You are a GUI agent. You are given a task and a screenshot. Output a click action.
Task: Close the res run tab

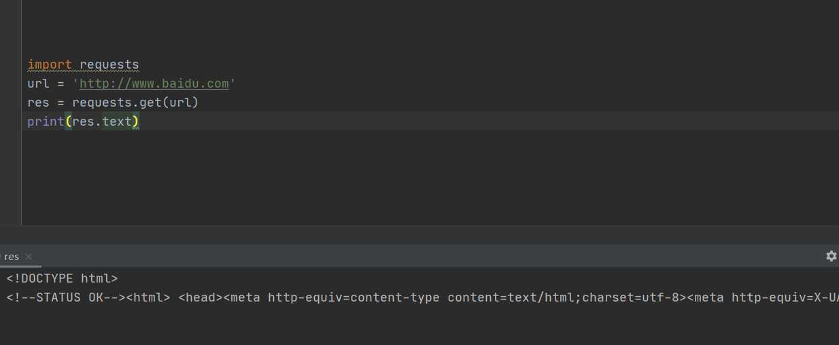point(29,257)
